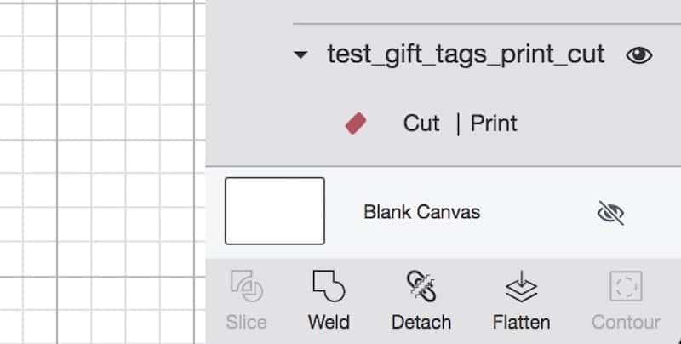681x344 pixels.
Task: Select the test_gift_tags_print_cut layer name
Action: click(466, 54)
